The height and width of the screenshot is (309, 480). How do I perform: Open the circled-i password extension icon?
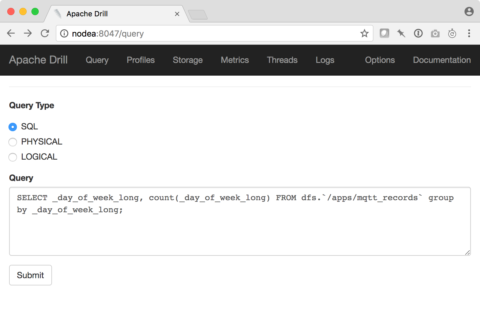(418, 33)
